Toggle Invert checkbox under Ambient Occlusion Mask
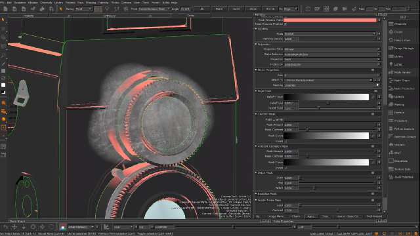Image resolution: width=420 pixels, height=236 pixels. click(x=285, y=168)
